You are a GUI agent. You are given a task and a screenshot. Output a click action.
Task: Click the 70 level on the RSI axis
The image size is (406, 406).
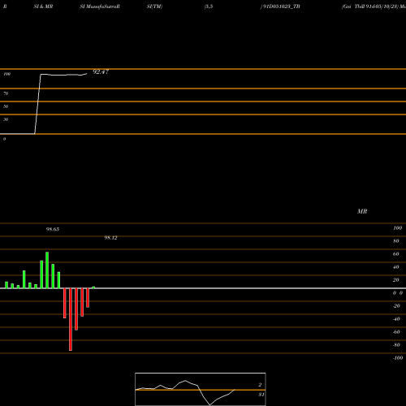coord(6,93)
